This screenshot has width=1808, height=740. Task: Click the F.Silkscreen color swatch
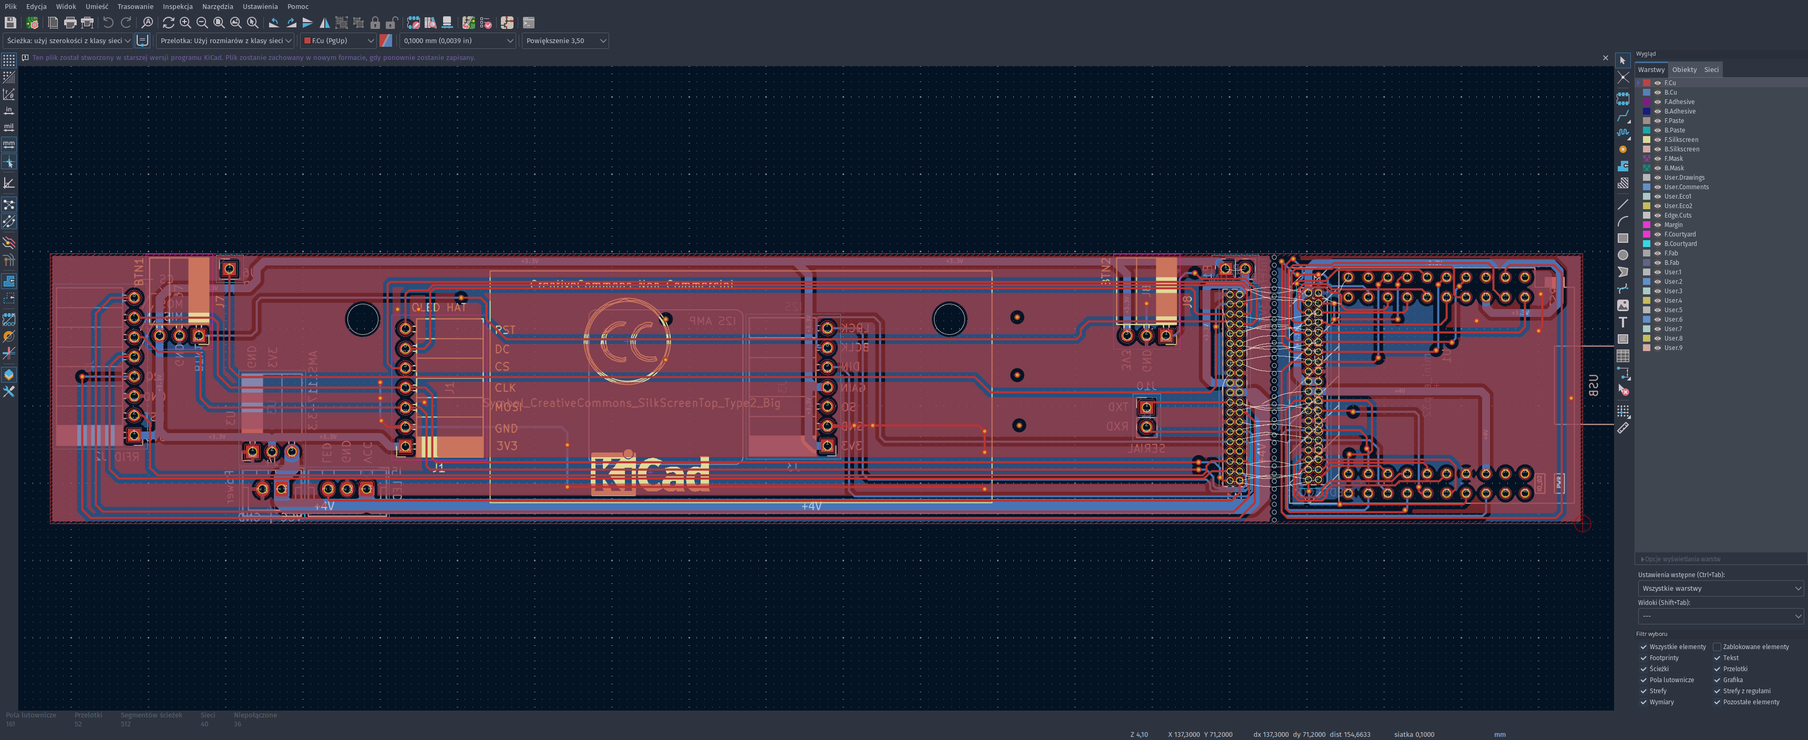[x=1647, y=140]
